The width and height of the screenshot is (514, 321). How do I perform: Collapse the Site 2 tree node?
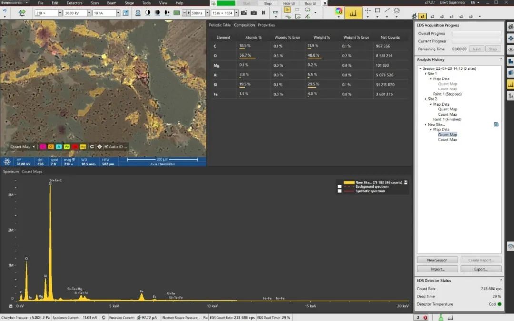pyautogui.click(x=425, y=99)
